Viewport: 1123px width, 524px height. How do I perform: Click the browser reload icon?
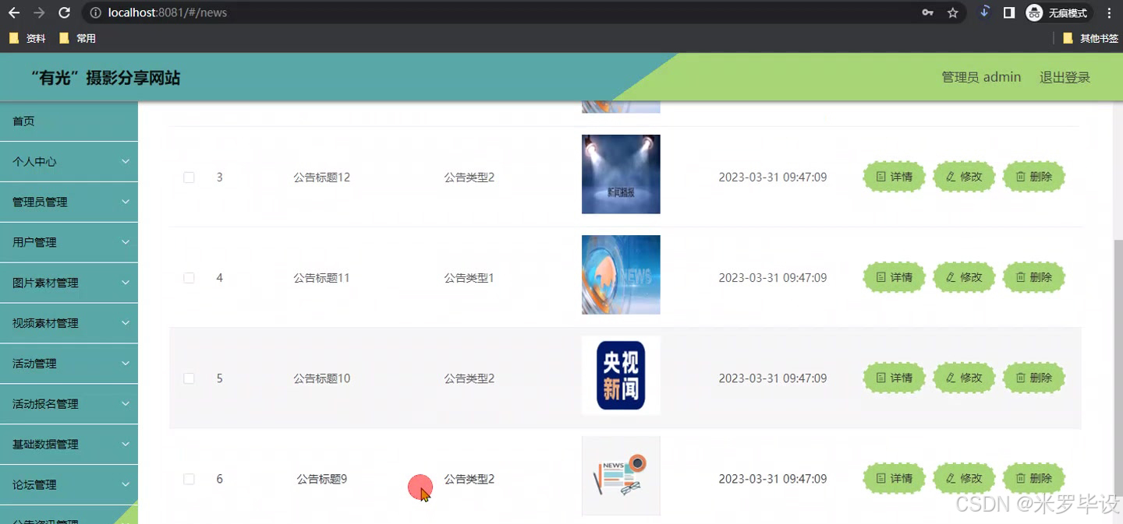point(64,12)
